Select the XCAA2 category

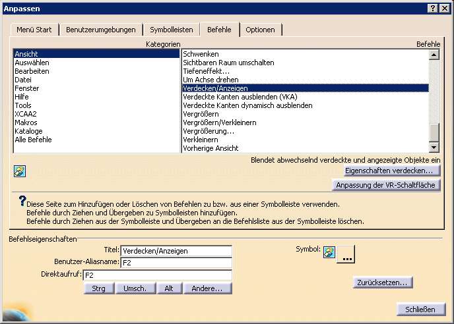click(96, 114)
